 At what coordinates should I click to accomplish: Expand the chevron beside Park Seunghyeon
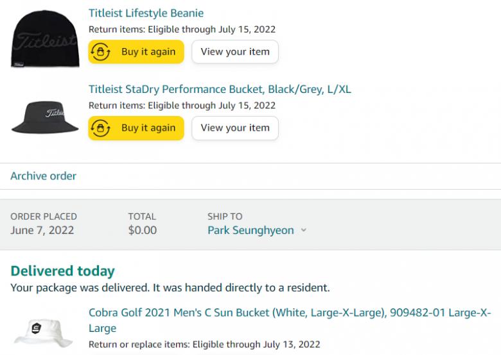click(304, 231)
